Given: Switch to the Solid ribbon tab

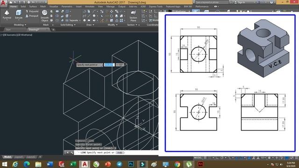Looking at the screenshot, I should coord(23,7).
